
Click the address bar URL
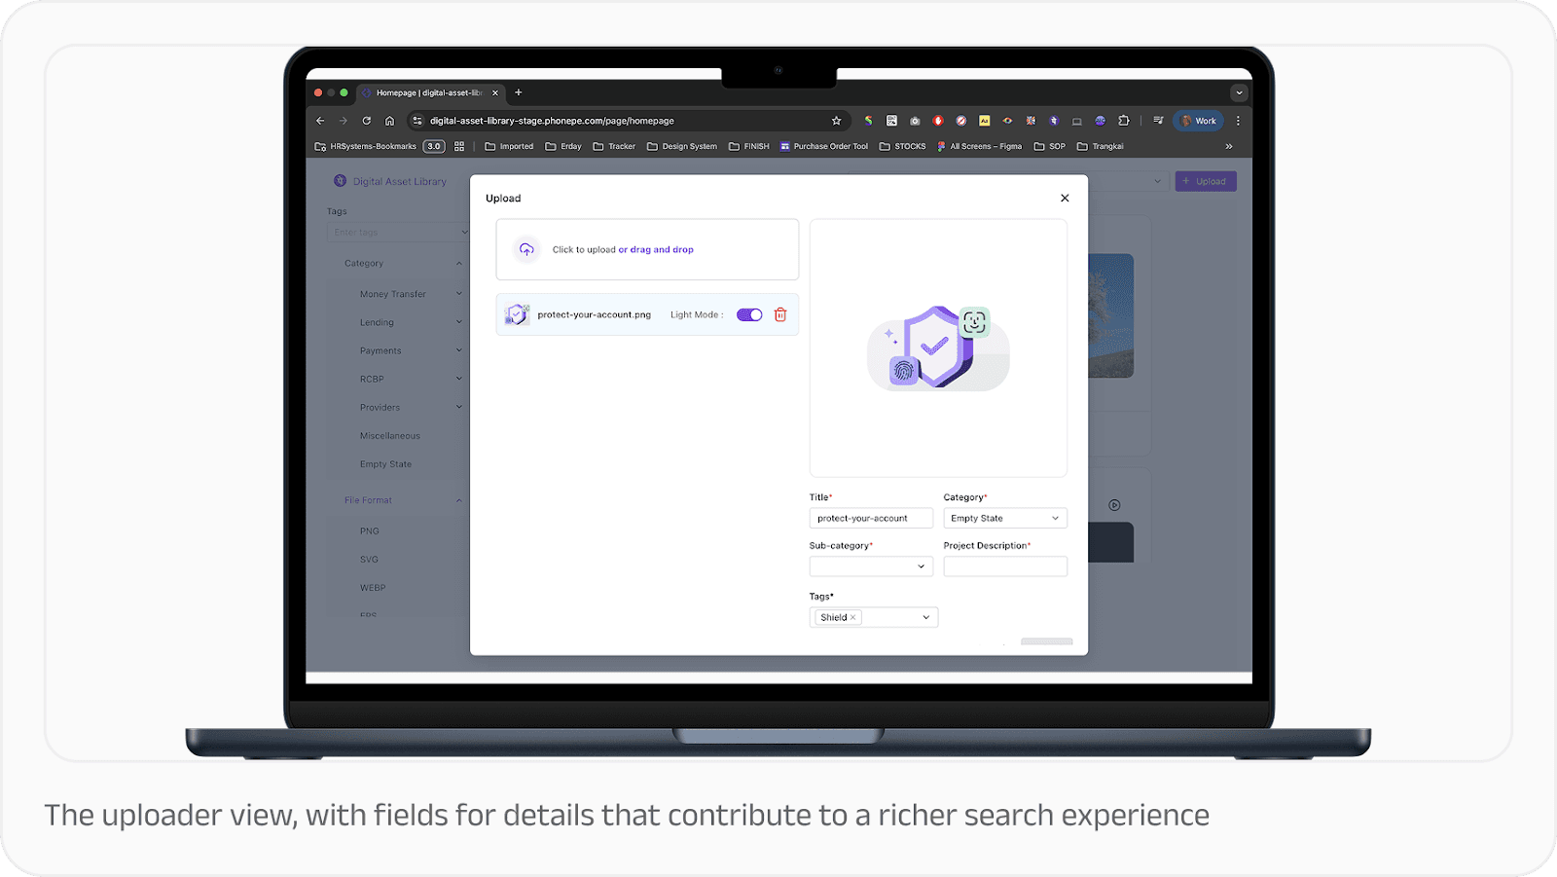tap(552, 121)
